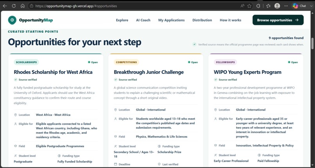This screenshot has width=315, height=168.
Task: Click Rhodes card Source verified check icon
Action: click(x=16, y=79)
